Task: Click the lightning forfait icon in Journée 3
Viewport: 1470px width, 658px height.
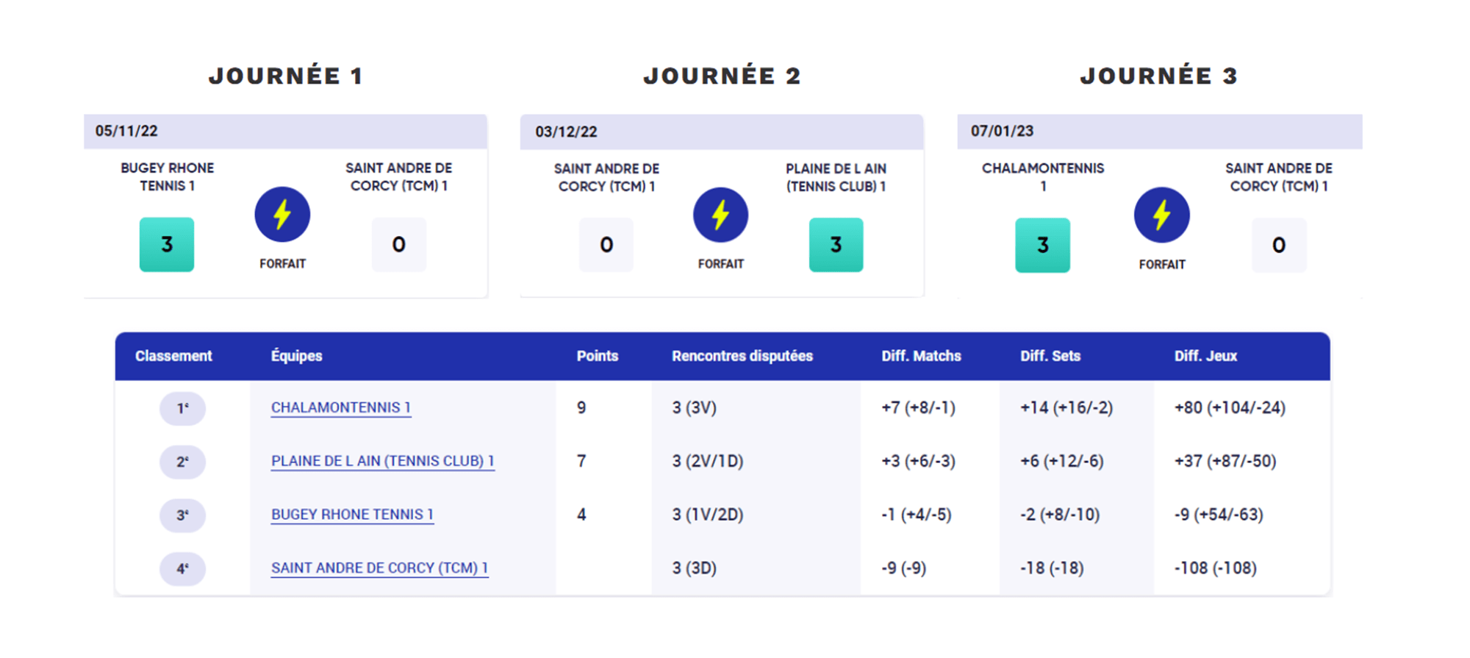Action: (1161, 215)
